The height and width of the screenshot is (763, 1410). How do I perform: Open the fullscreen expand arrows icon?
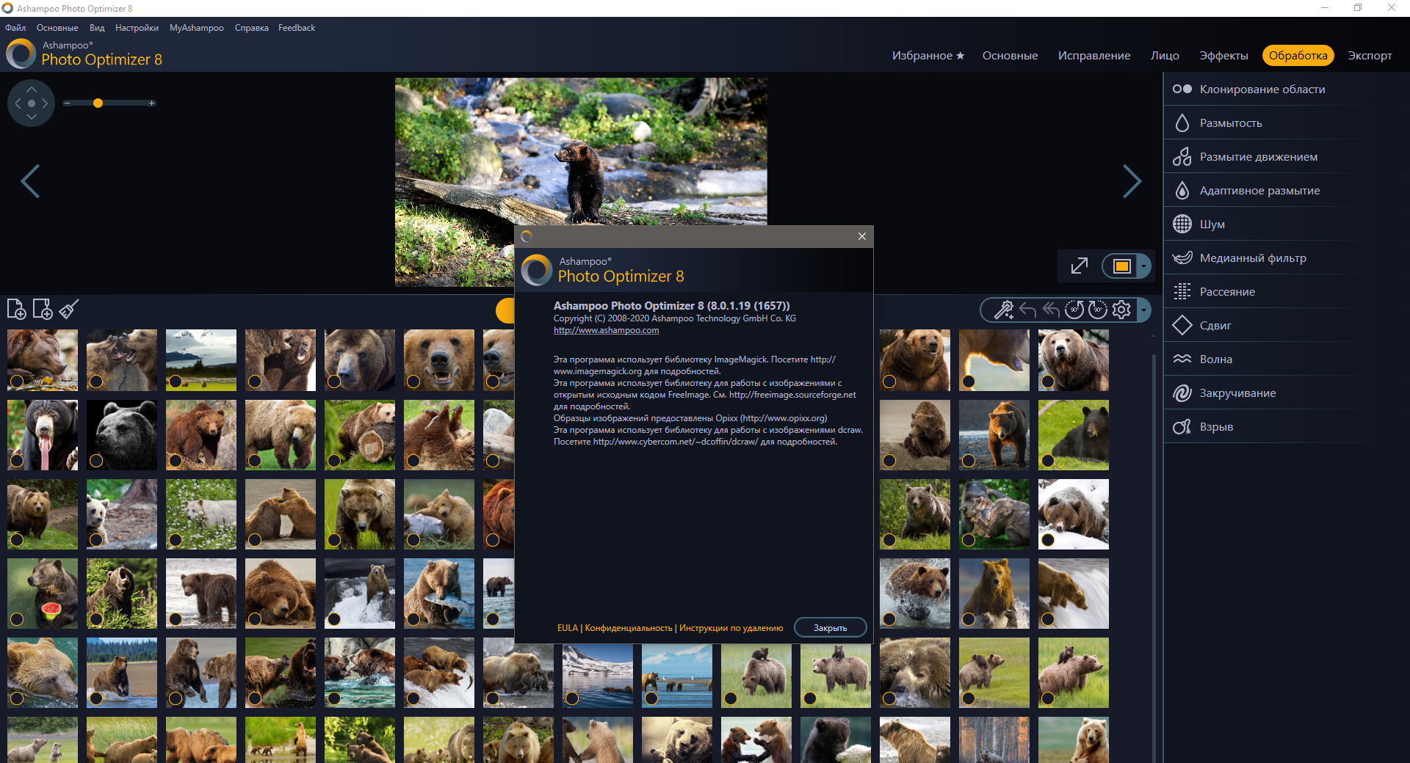coord(1079,266)
